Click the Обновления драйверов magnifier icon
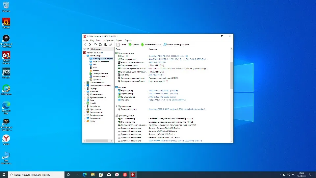This screenshot has width=316, height=178. (165, 44)
